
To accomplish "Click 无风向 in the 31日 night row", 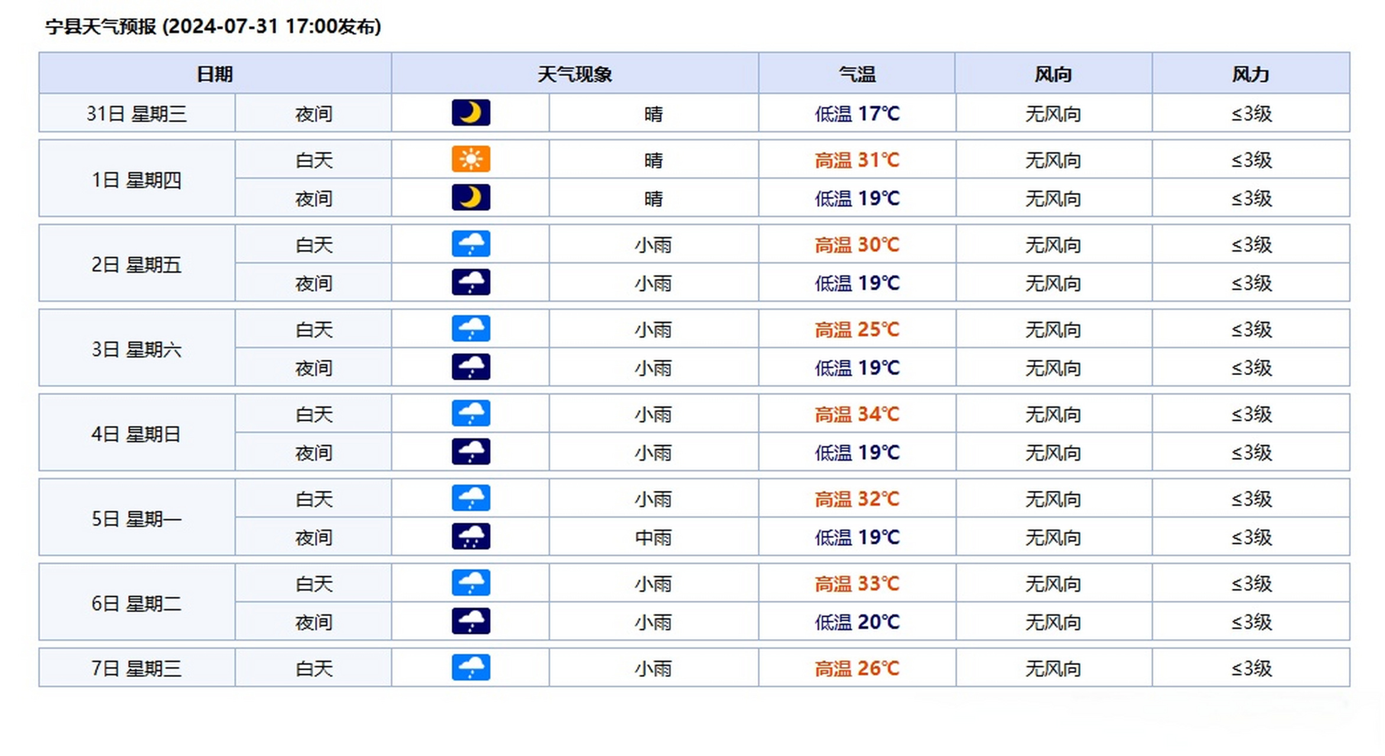I will tap(1053, 113).
